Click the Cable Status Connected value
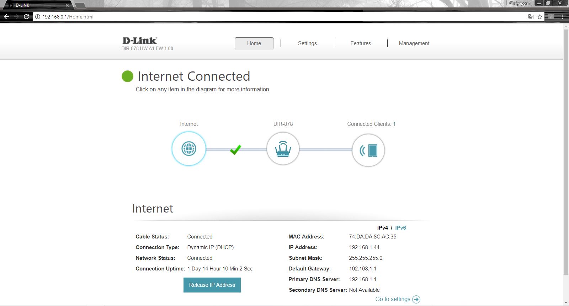Image resolution: width=569 pixels, height=306 pixels. [x=200, y=237]
